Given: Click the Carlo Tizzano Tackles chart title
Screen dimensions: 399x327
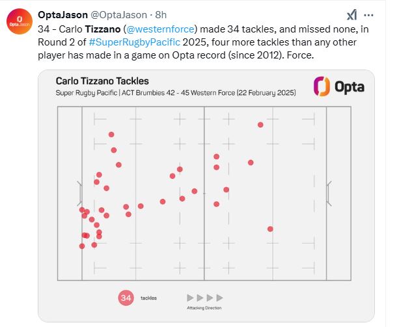Looking at the screenshot, I should click(102, 81).
